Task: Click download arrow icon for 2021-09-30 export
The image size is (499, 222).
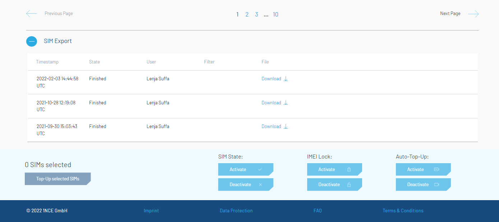Action: point(286,127)
